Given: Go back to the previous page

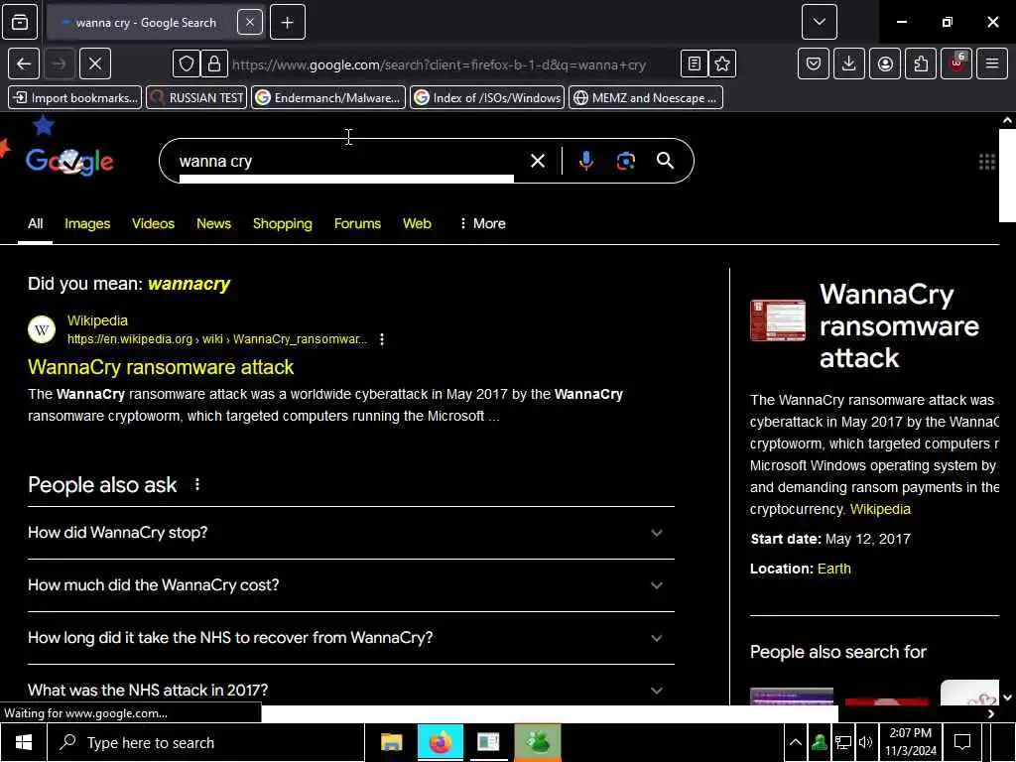Looking at the screenshot, I should pyautogui.click(x=24, y=63).
